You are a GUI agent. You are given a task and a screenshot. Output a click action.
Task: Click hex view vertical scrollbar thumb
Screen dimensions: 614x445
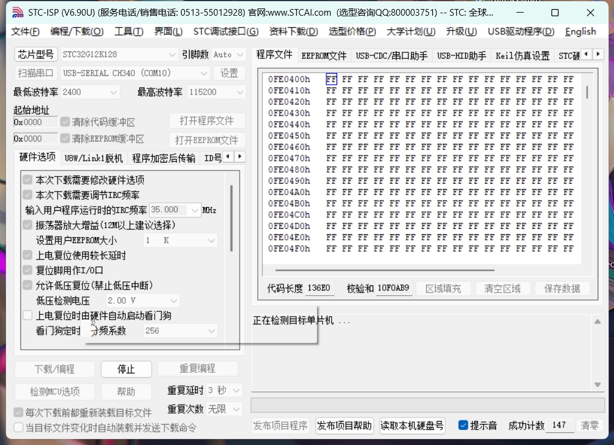pos(587,92)
